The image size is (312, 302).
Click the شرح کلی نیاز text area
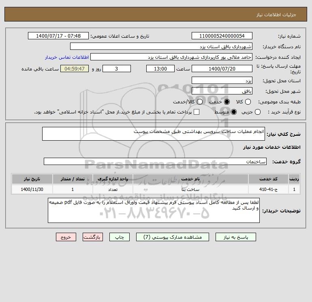[x=154, y=134]
